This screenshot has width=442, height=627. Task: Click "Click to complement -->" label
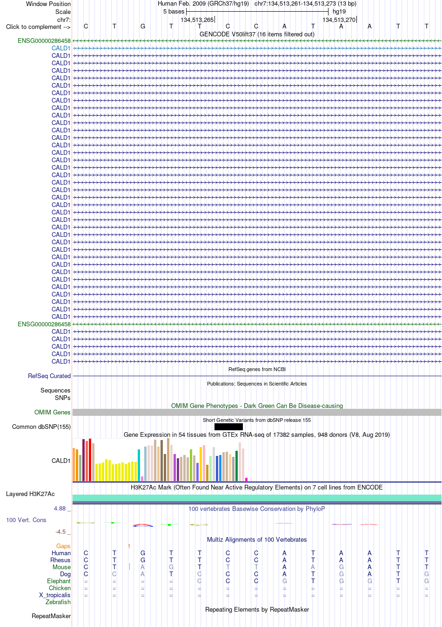point(38,27)
